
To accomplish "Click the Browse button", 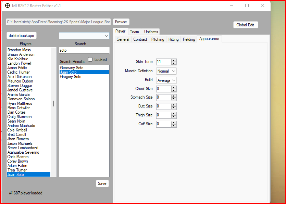I will point(121,22).
